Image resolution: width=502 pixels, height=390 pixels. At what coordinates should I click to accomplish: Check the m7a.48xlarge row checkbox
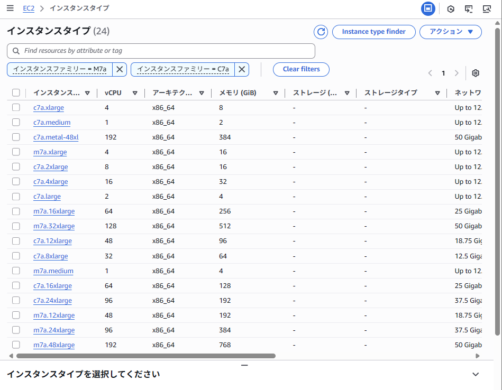[16, 345]
